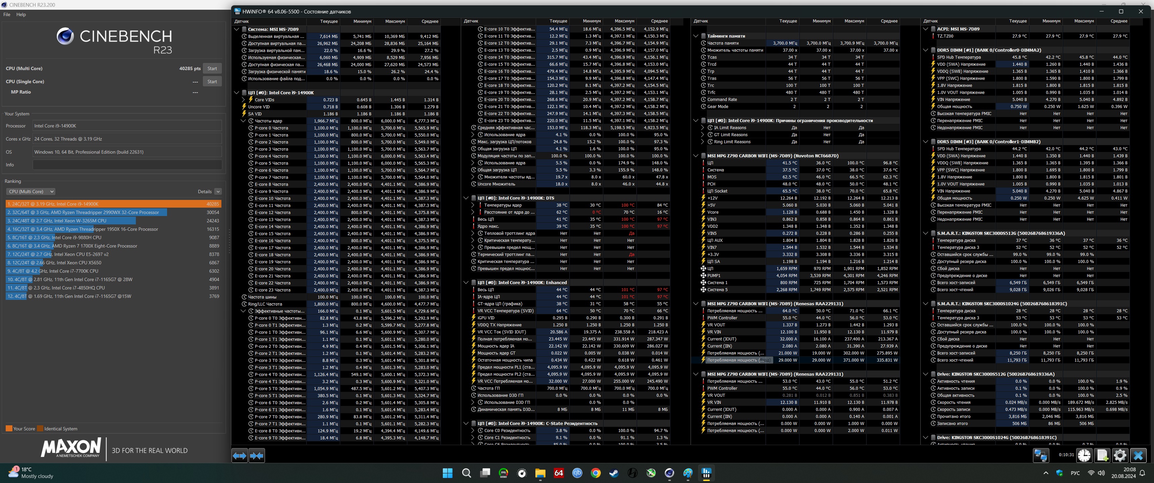Click the shrink sensor columns arrows icon

pos(257,456)
